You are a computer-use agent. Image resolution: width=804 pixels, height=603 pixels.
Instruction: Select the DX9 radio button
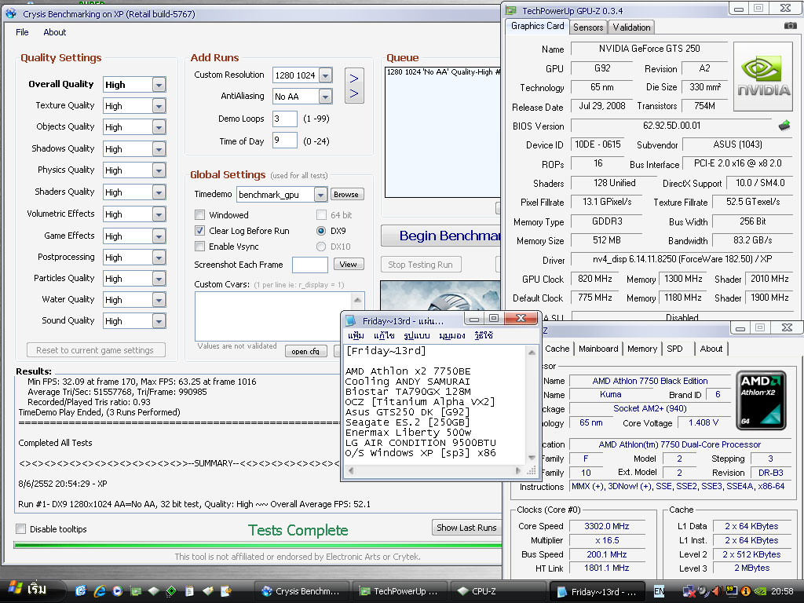pos(321,231)
